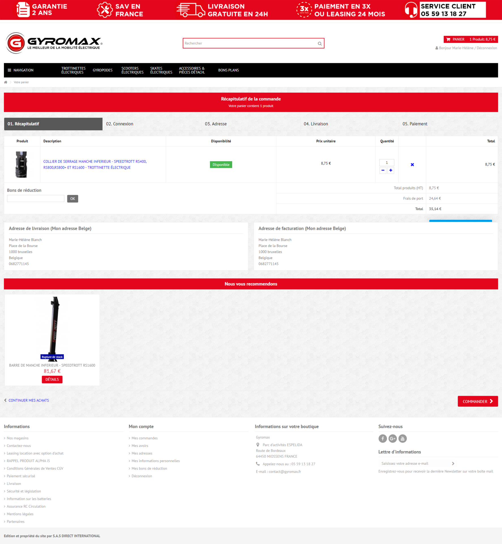502x544 pixels.
Task: Select the 05. Paiement step
Action: (x=448, y=124)
